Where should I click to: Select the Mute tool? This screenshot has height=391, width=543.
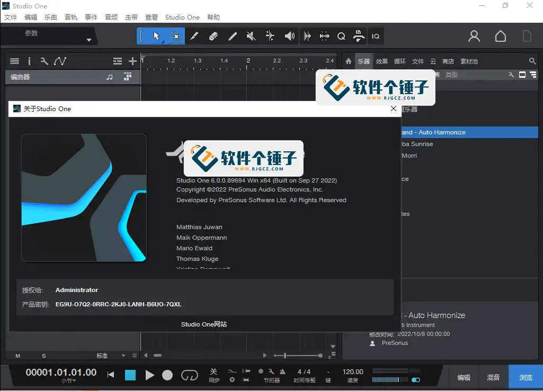pyautogui.click(x=251, y=36)
